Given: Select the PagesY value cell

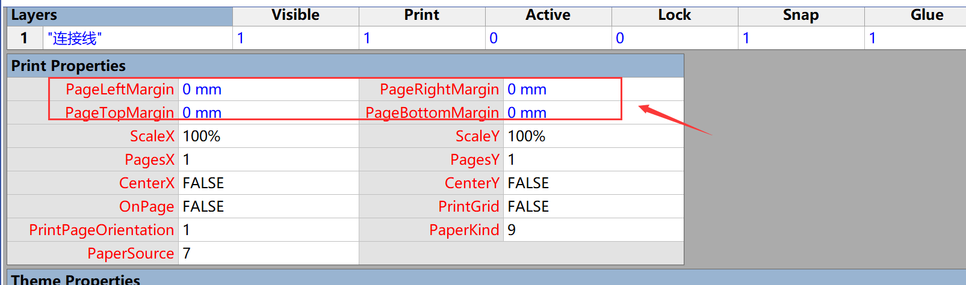Looking at the screenshot, I should [x=593, y=160].
